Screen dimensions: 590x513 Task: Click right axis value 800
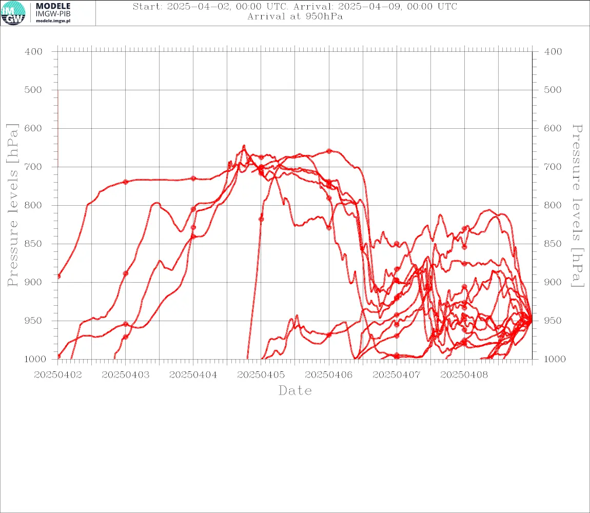tap(553, 206)
